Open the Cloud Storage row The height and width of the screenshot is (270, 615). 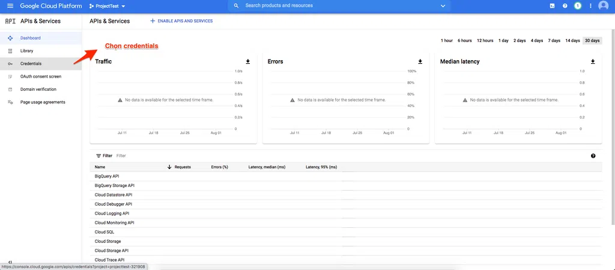346,241
